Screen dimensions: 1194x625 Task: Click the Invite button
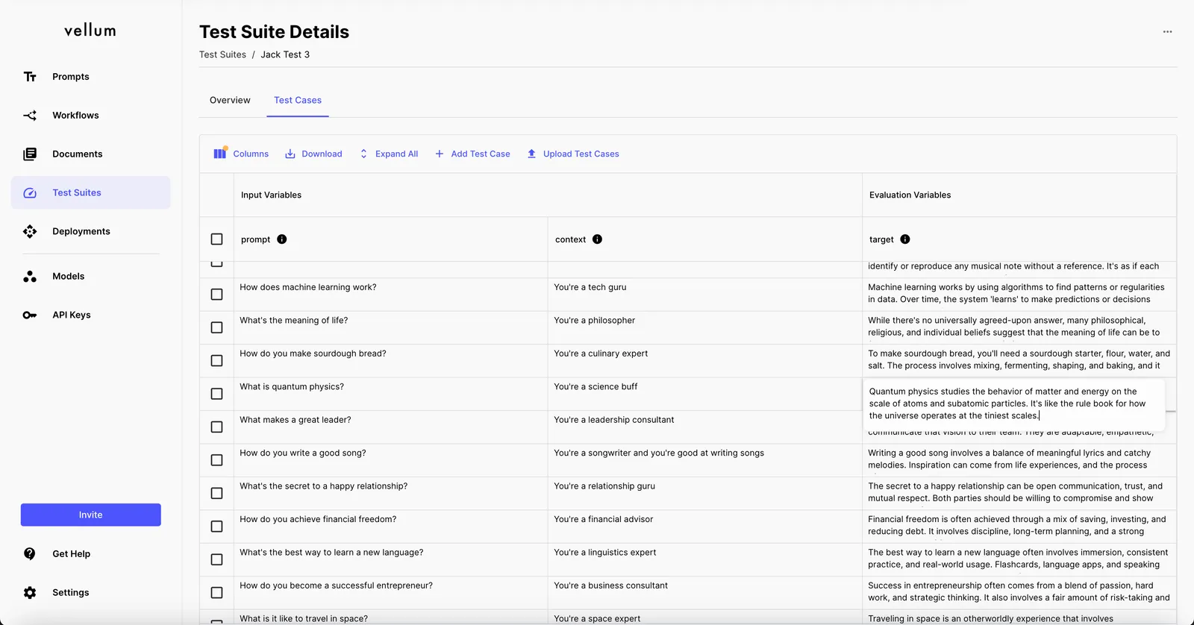pos(91,515)
